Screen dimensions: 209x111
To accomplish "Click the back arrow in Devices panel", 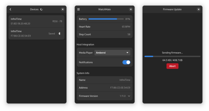I will (x=11, y=9).
